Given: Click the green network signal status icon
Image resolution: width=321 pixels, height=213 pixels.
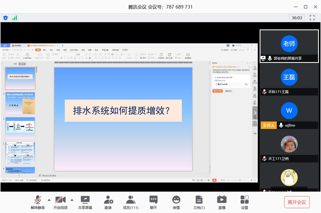Looking at the screenshot, I should 14,18.
